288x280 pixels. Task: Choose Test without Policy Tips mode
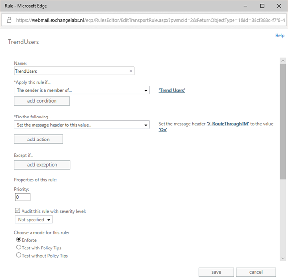tap(19, 255)
